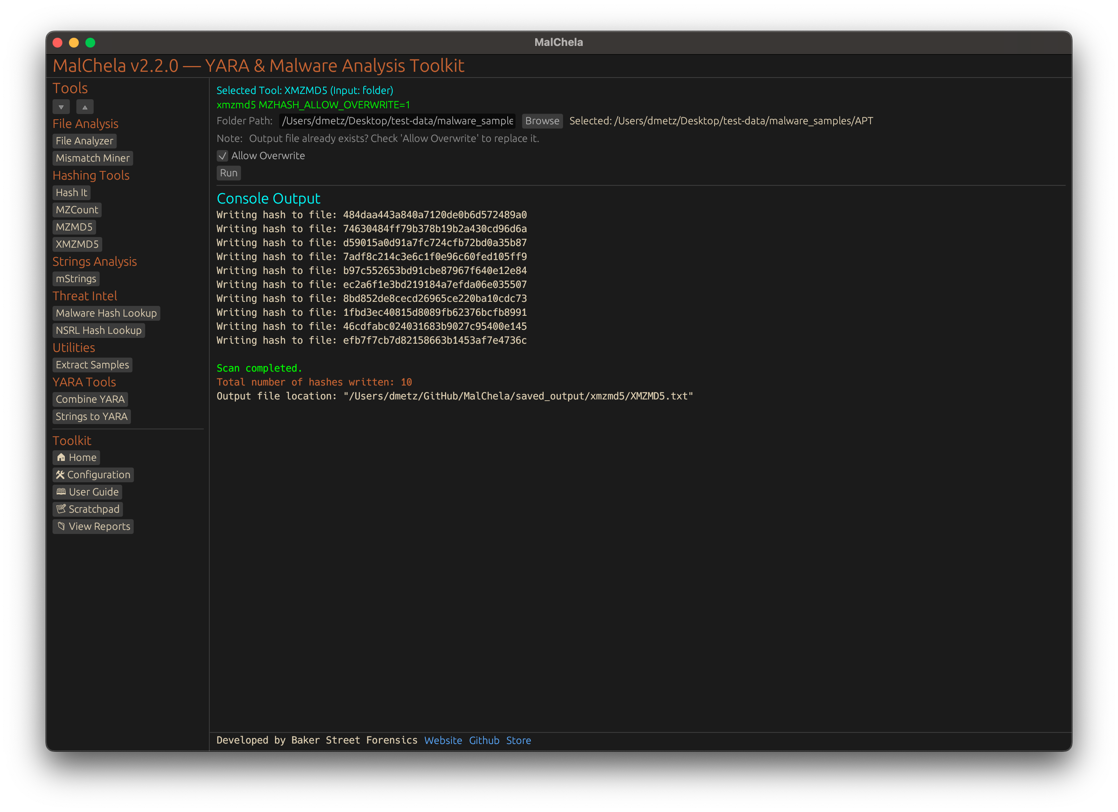Image resolution: width=1118 pixels, height=812 pixels.
Task: Click the File Analysis section heading
Action: [x=85, y=123]
